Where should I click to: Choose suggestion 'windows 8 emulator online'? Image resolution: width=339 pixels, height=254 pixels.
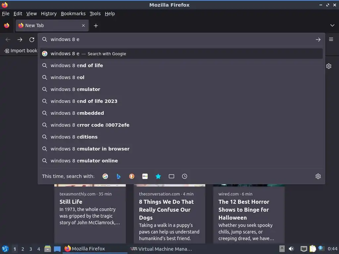[x=181, y=161]
